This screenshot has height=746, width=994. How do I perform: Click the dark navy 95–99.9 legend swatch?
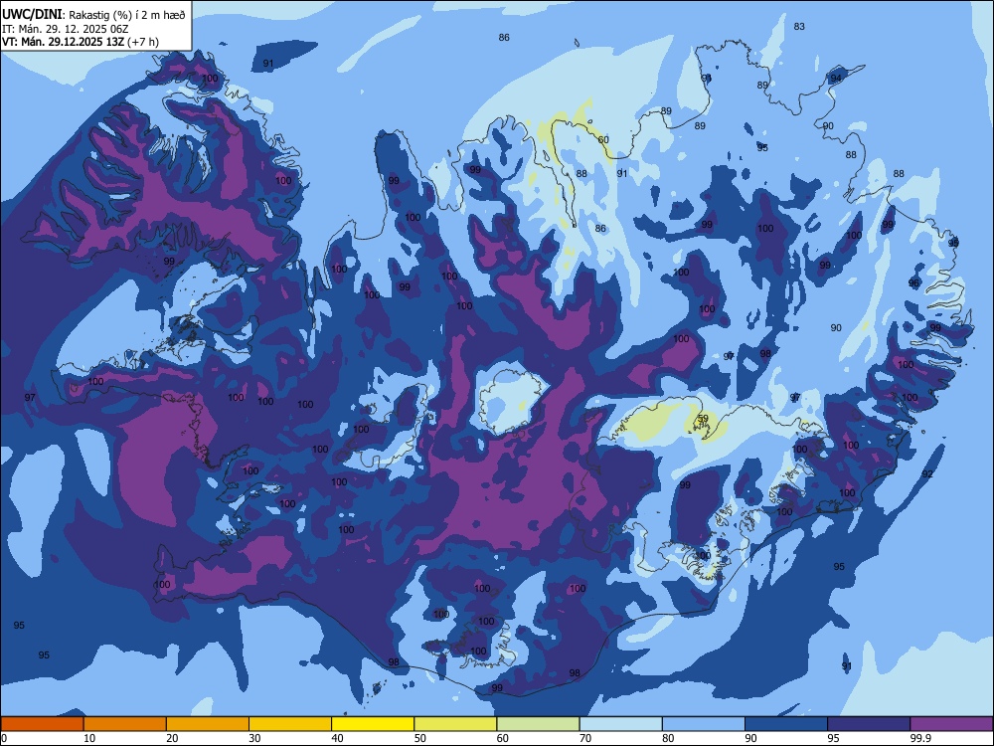point(869,724)
